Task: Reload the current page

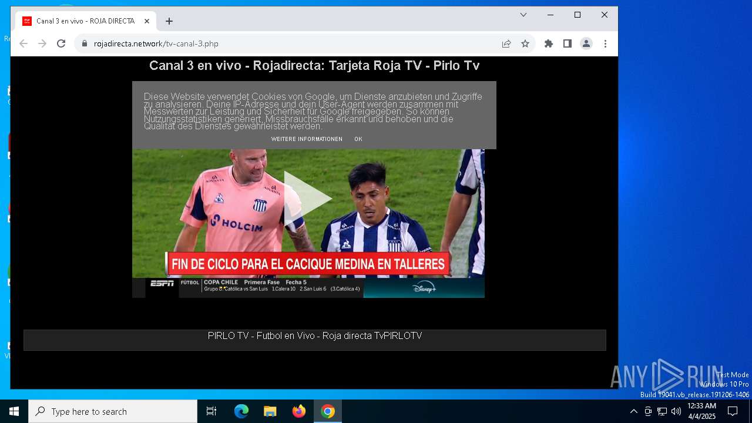Action: 61,43
